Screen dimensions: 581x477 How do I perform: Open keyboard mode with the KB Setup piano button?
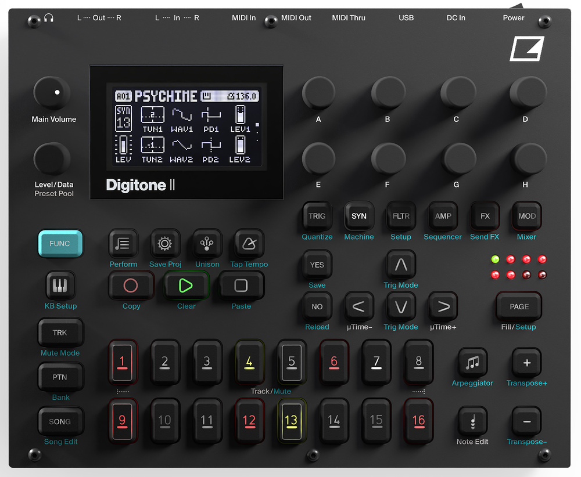60,286
